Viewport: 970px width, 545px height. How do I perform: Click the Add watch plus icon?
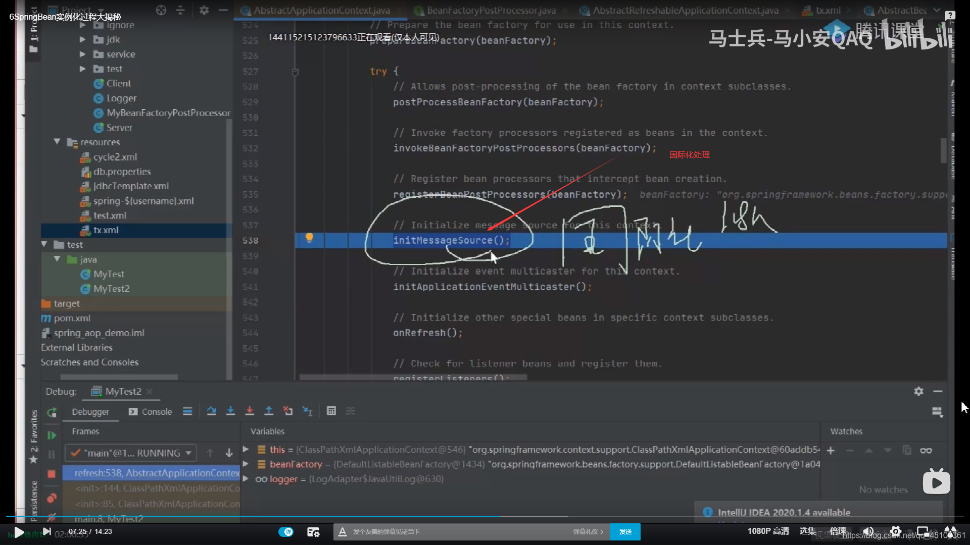[831, 450]
